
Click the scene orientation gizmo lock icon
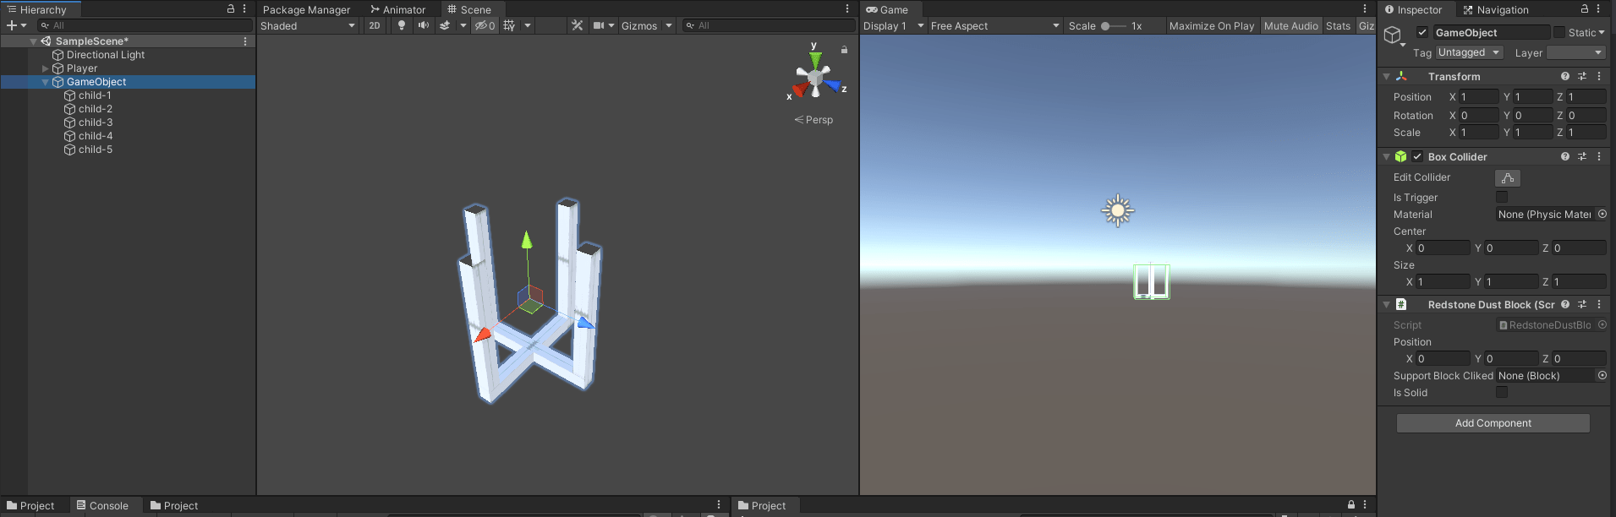pyautogui.click(x=844, y=50)
